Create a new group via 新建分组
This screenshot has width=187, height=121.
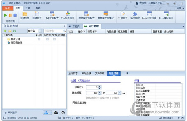[x=25, y=16]
